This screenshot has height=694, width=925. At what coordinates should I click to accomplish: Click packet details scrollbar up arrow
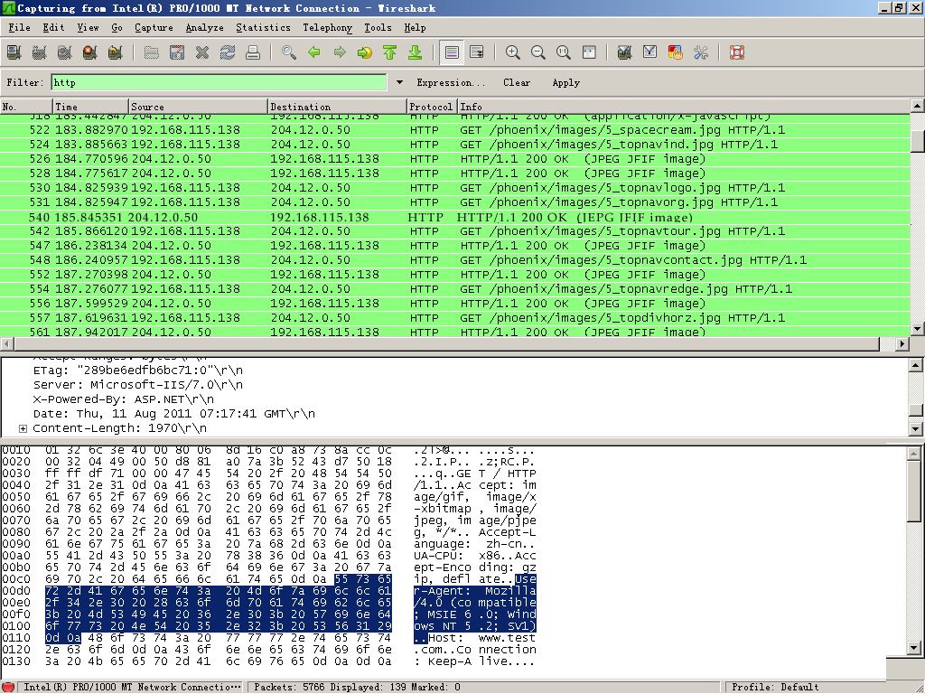pos(916,365)
